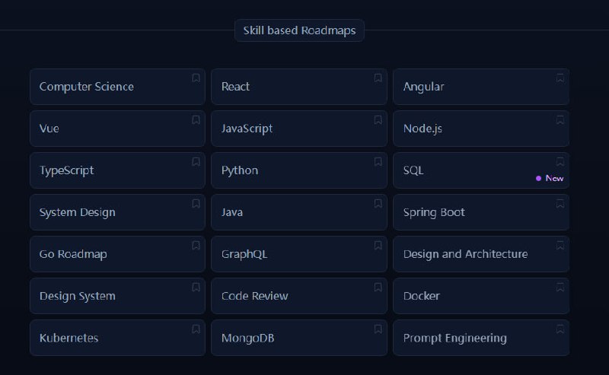This screenshot has width=609, height=375.
Task: Bookmark the Computer Science roadmap
Action: pyautogui.click(x=196, y=78)
